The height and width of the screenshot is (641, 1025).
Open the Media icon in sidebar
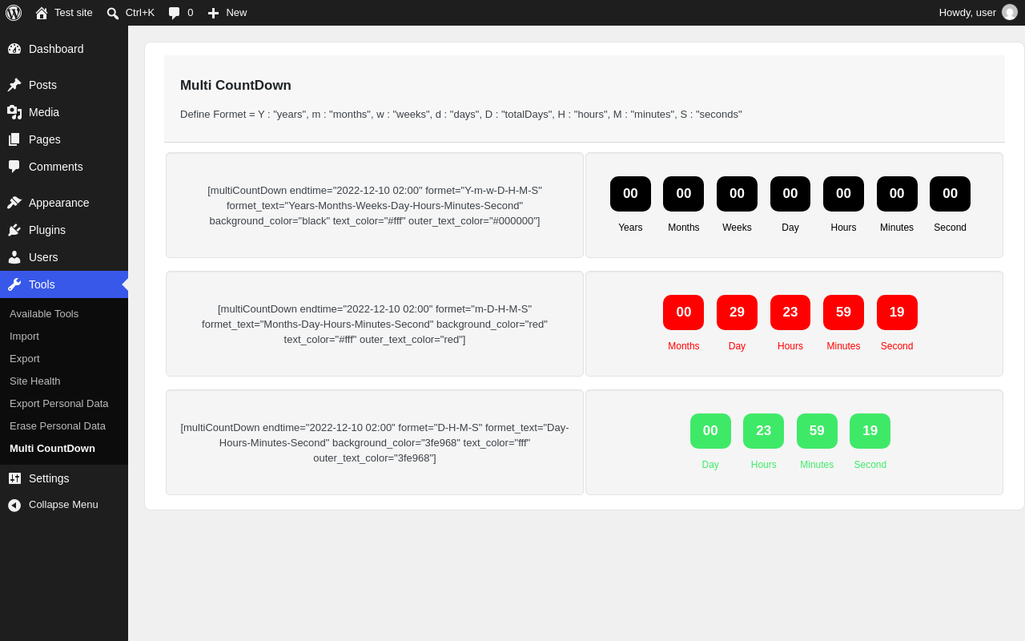tap(14, 112)
